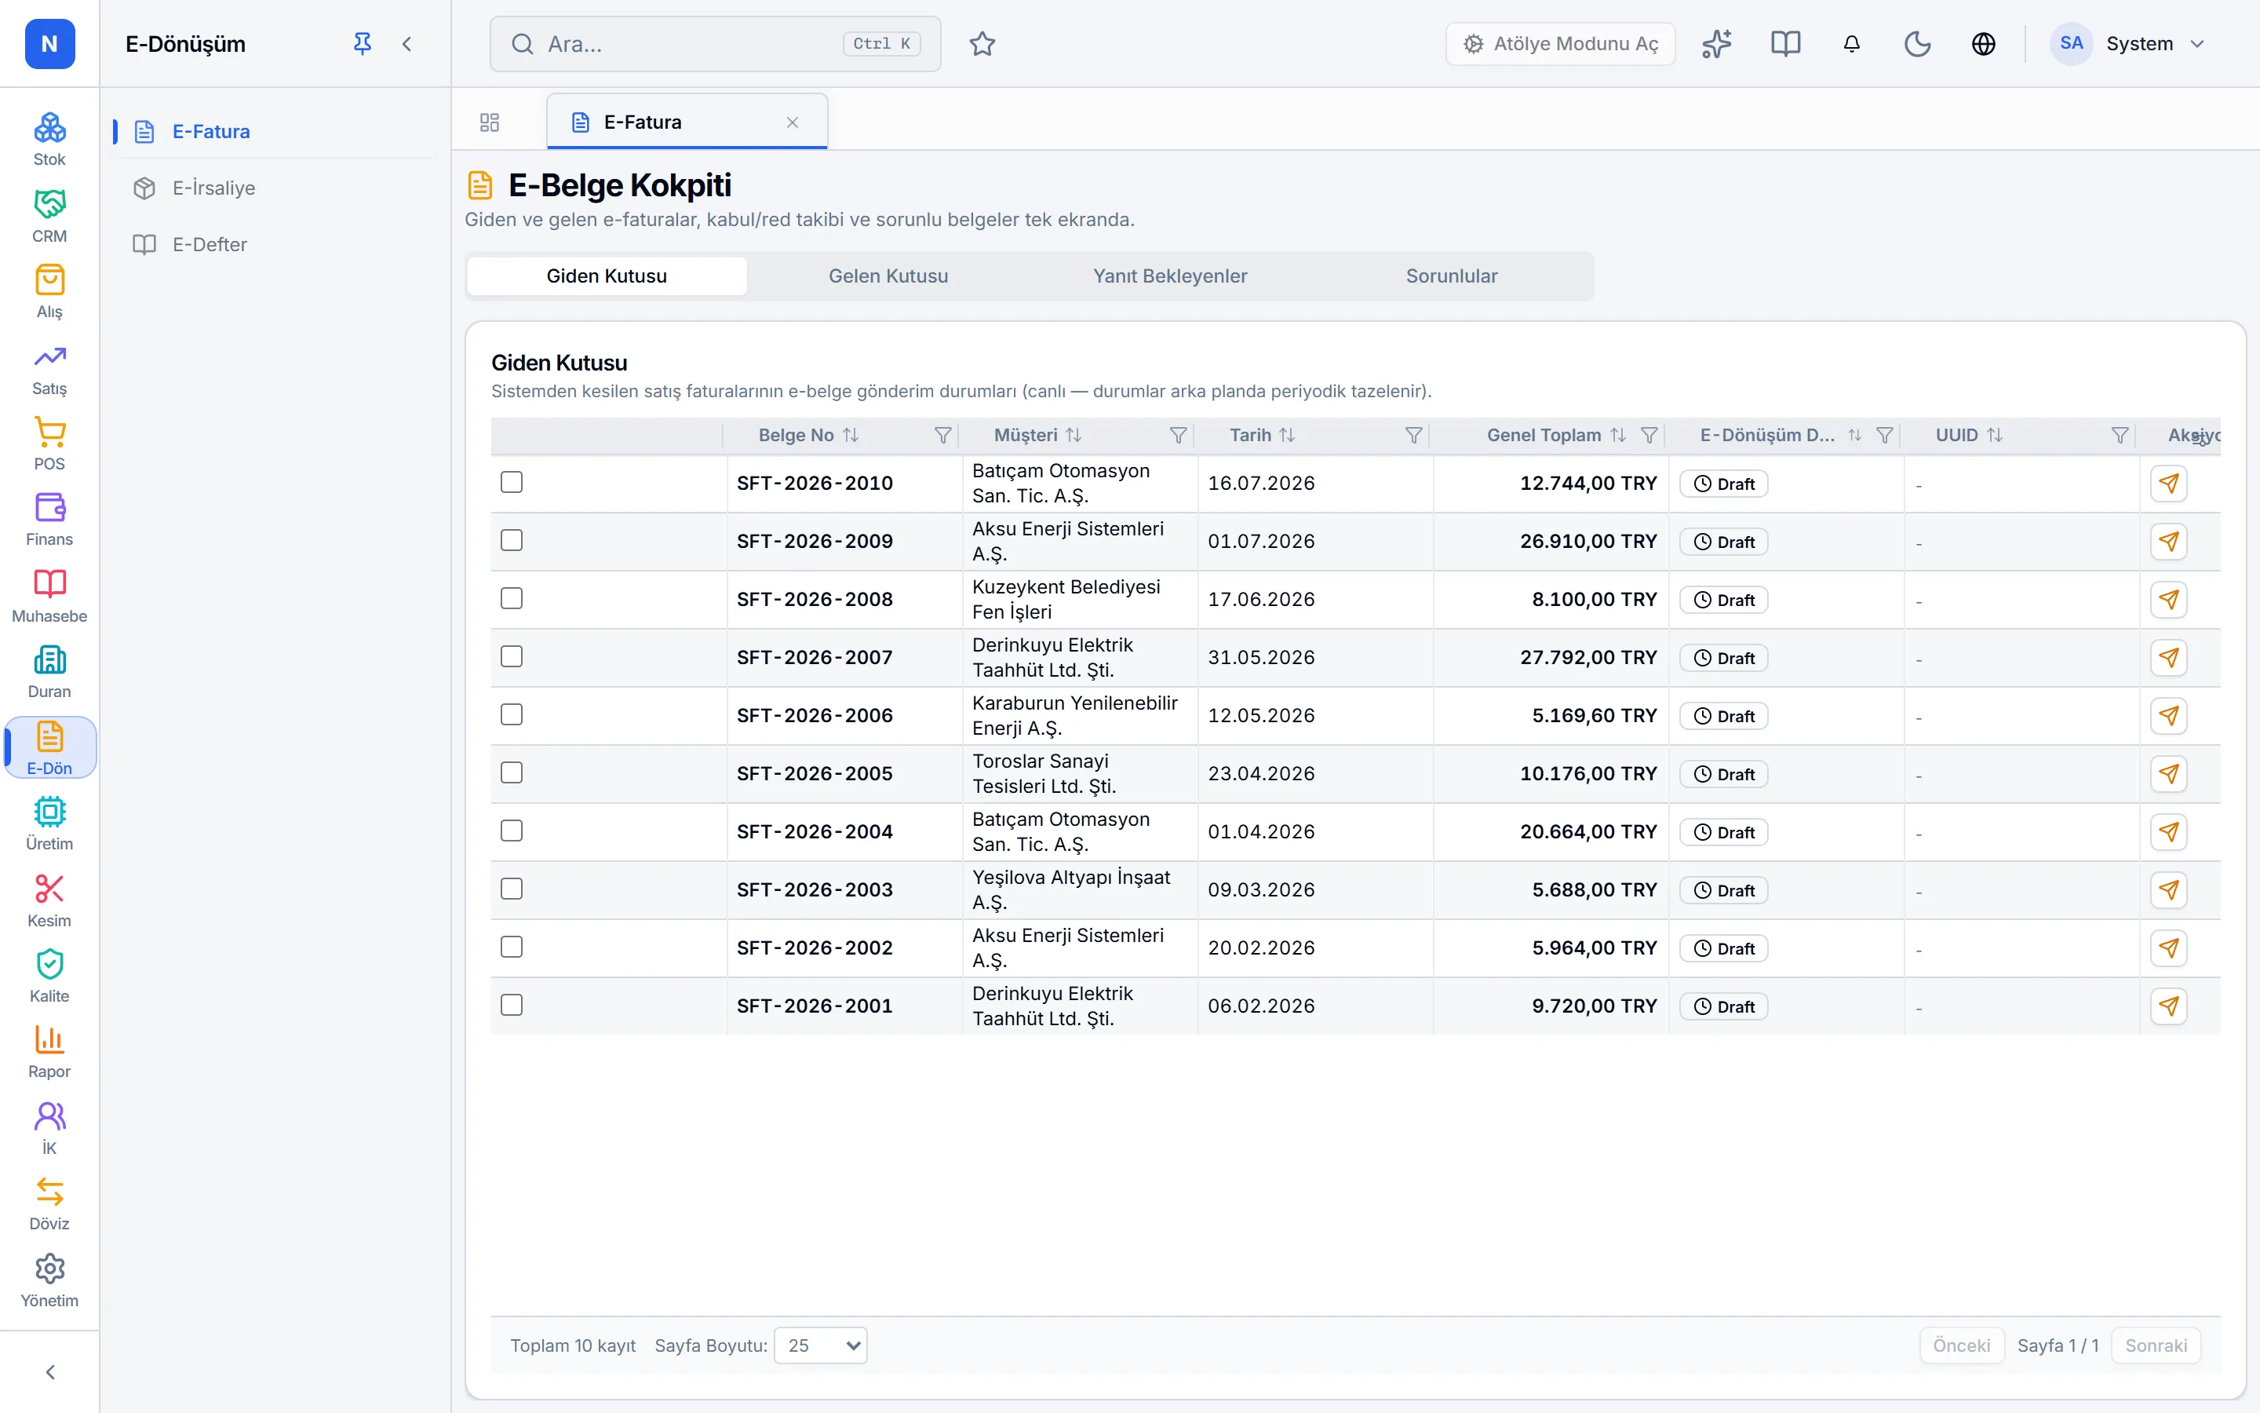Image resolution: width=2260 pixels, height=1413 pixels.
Task: Open the language globe icon
Action: coord(1983,44)
